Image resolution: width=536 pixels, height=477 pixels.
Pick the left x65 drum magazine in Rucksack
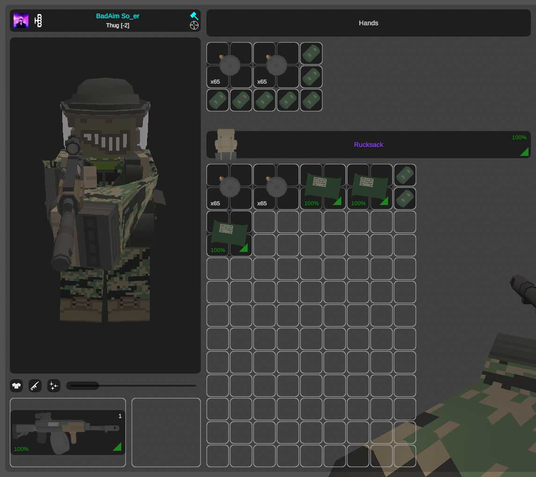(x=229, y=187)
